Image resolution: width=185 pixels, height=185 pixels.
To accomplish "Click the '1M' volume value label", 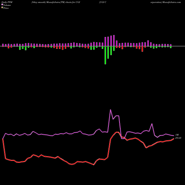I will click(x=177, y=135).
